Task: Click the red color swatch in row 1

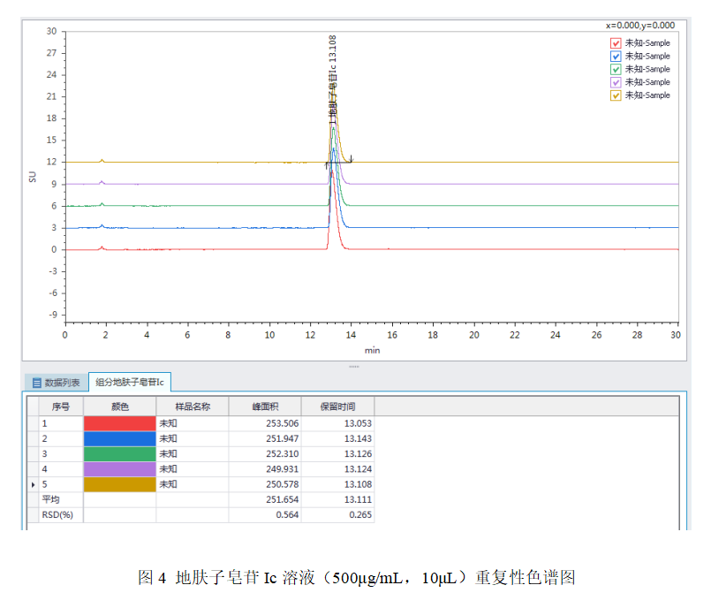Action: coord(120,423)
